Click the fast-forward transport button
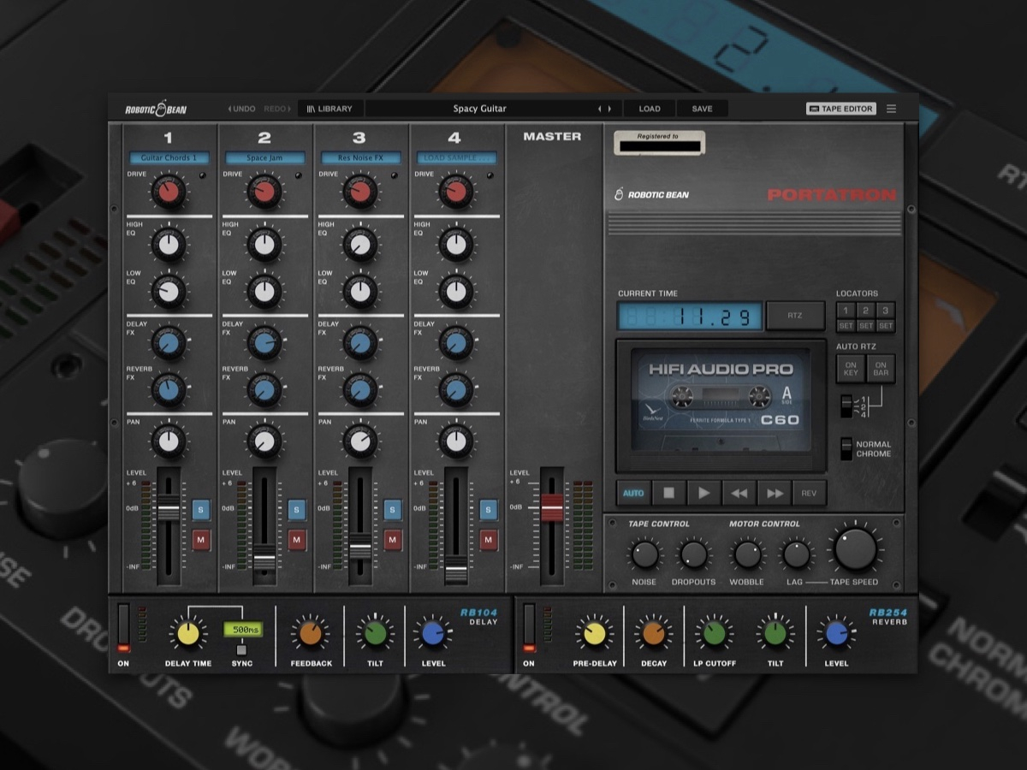This screenshot has height=770, width=1027. click(775, 493)
